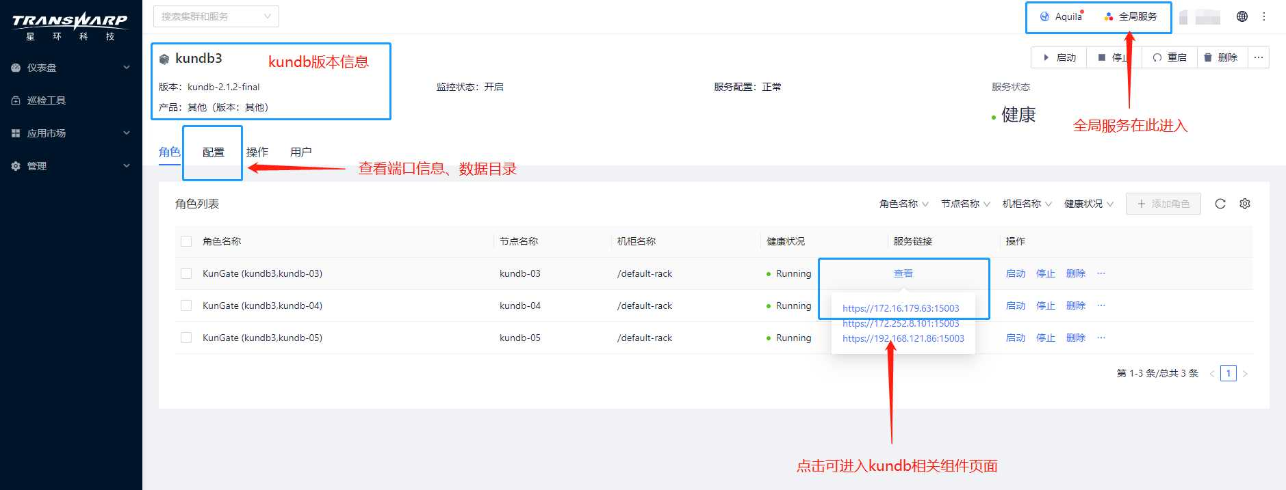The width and height of the screenshot is (1286, 490).
Task: Switch to the 配置 configuration tab
Action: [214, 152]
